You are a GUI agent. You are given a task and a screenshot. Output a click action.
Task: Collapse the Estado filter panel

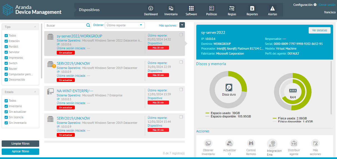pos(35,92)
